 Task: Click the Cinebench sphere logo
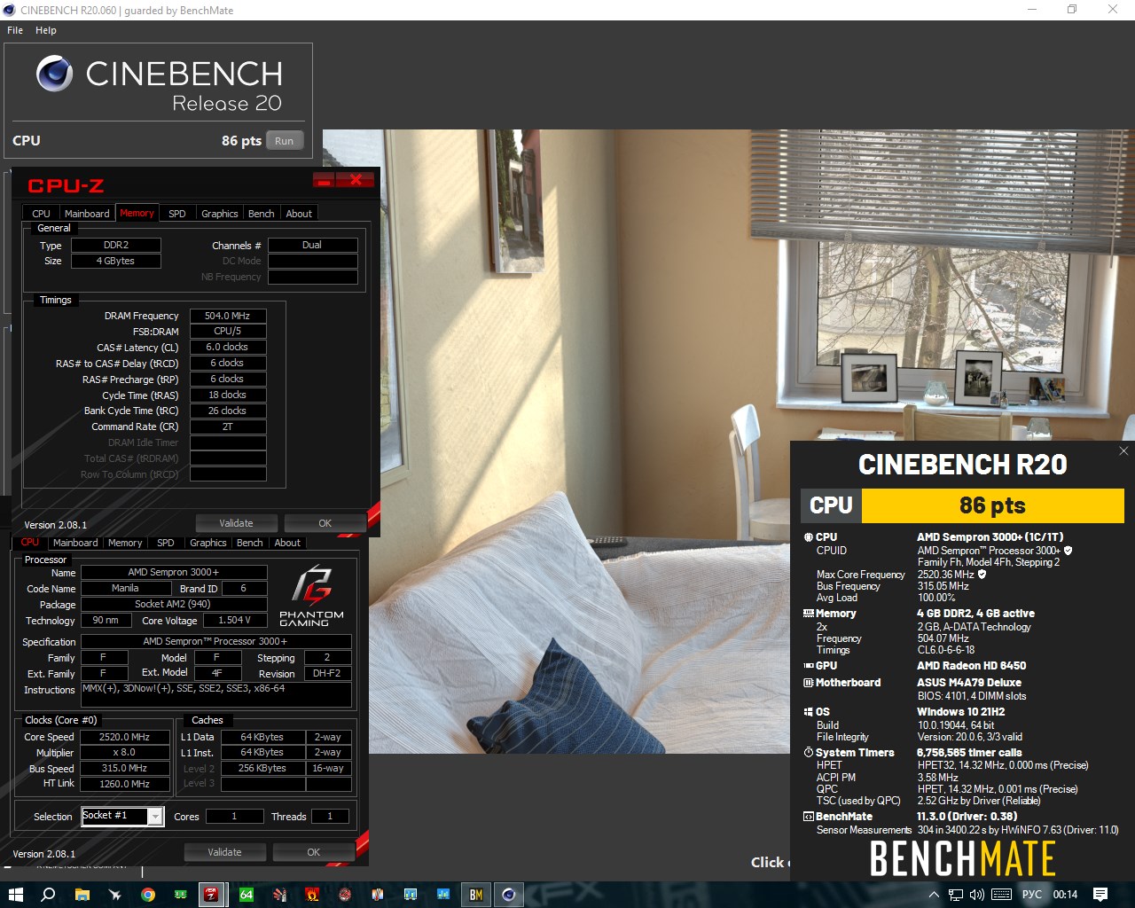tap(54, 74)
